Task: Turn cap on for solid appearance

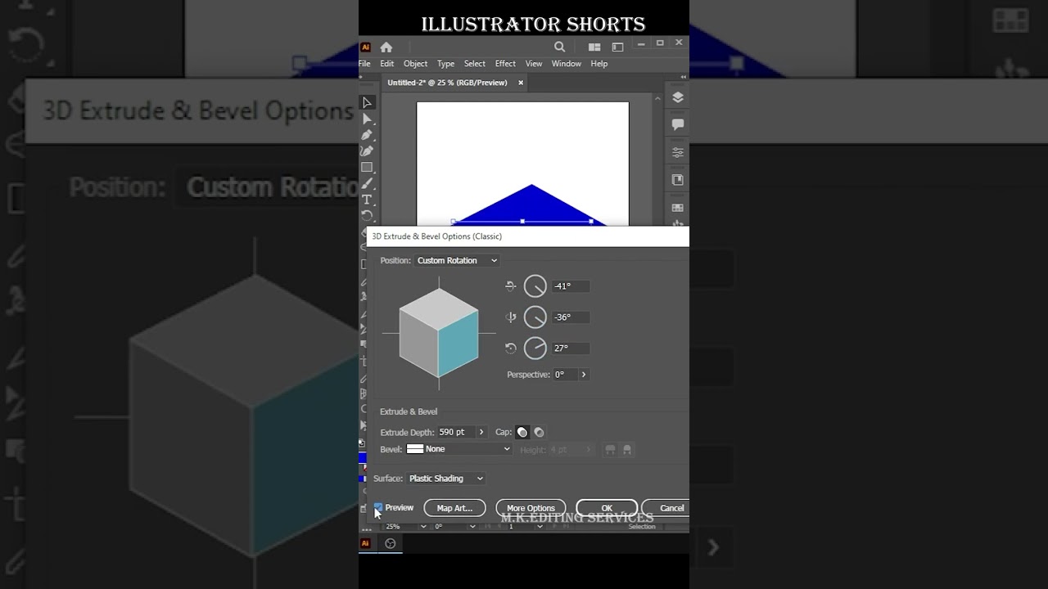Action: (x=522, y=432)
